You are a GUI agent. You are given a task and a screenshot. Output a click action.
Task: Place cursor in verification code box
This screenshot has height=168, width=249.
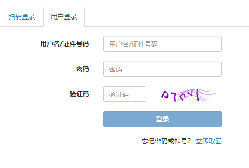[125, 94]
